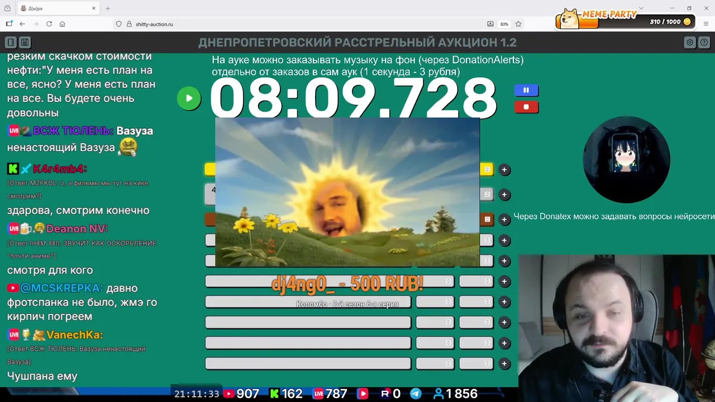Close the Д(ы)ра tab

94,8
